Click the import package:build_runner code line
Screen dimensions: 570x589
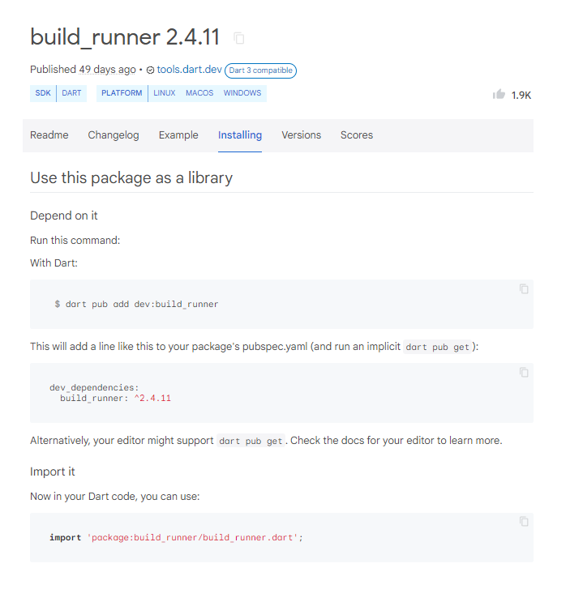pyautogui.click(x=176, y=537)
